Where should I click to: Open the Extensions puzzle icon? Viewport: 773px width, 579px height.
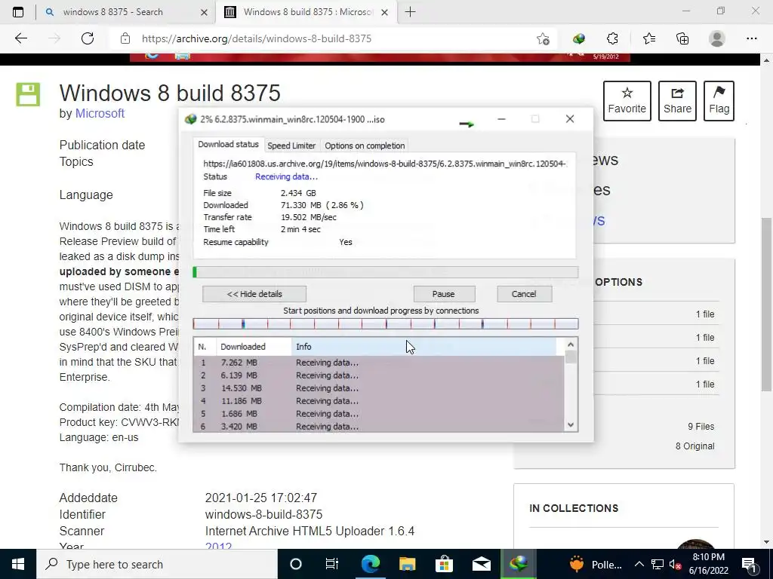click(612, 38)
